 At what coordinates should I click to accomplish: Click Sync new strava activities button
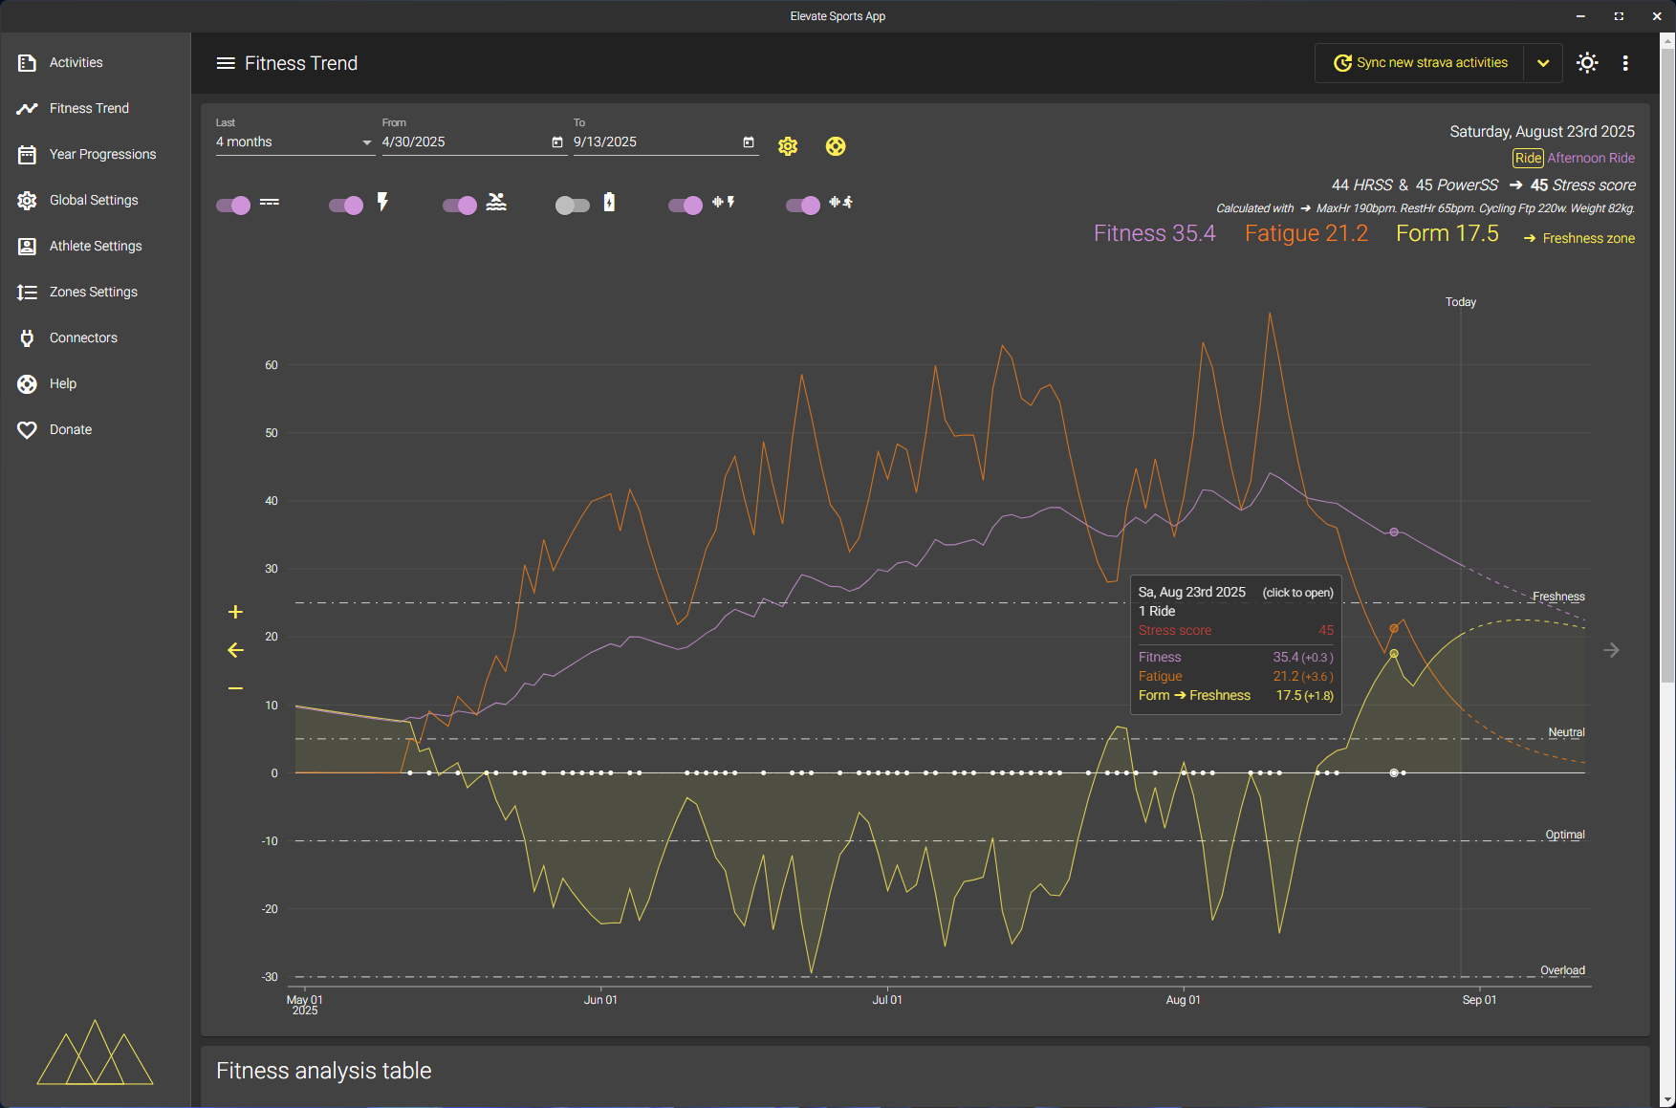click(1421, 63)
